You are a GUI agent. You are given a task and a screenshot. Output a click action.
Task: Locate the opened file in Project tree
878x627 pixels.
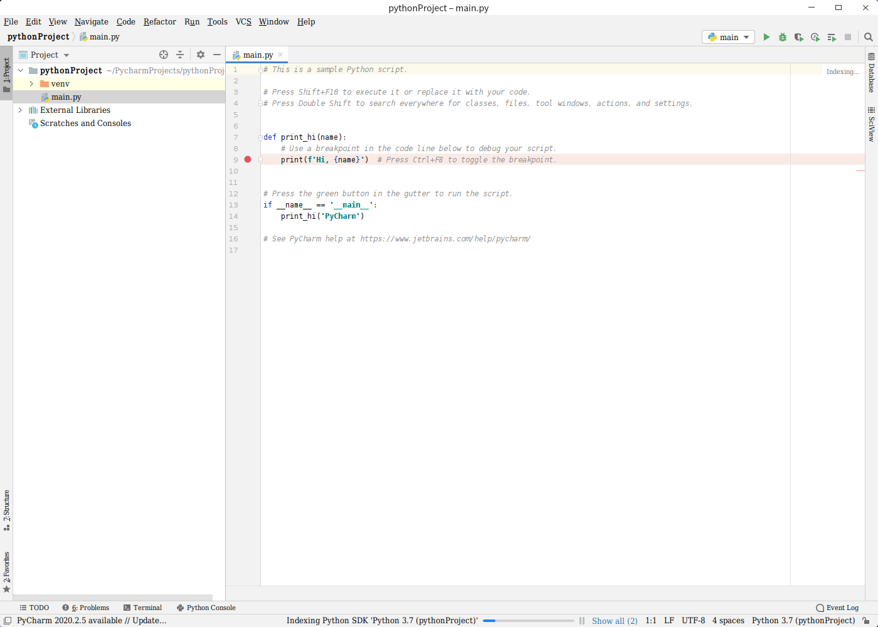click(164, 55)
